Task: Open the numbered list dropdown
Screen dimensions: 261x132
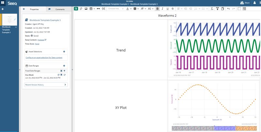Action: point(199,9)
